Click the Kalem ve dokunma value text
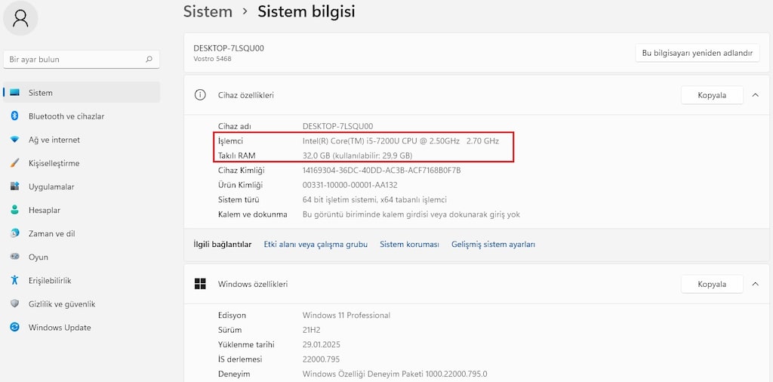 (411, 215)
